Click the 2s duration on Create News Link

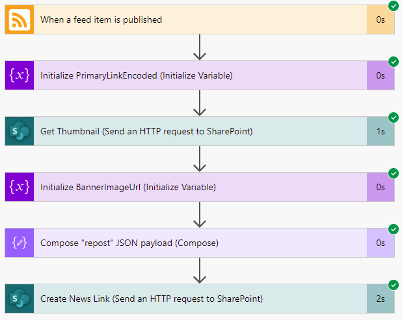point(381,299)
